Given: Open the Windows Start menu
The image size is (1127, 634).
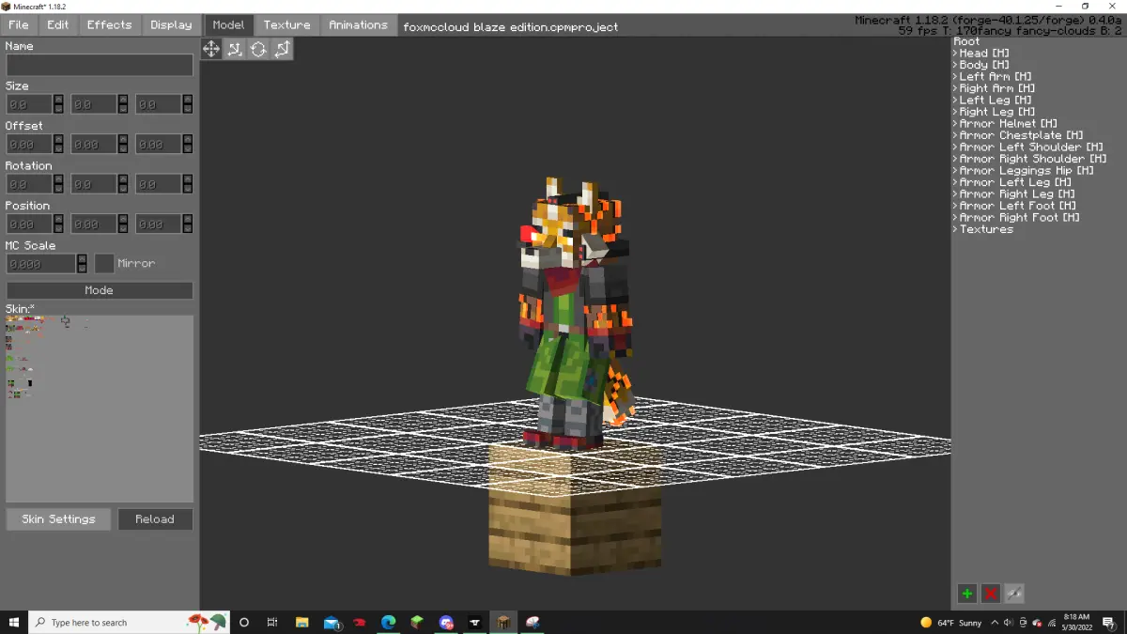Looking at the screenshot, I should click(x=14, y=622).
